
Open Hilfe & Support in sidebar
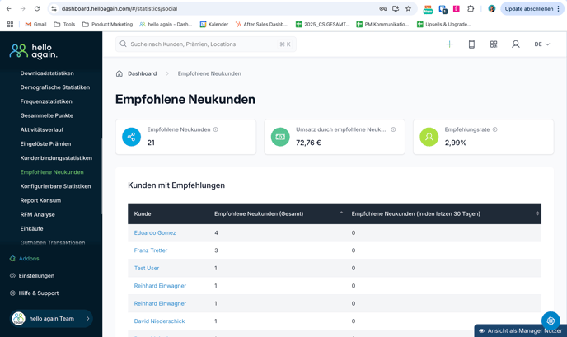point(34,293)
